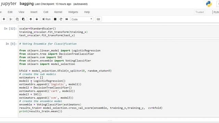The image size is (219, 123).
Task: Open the Kernel menu
Action: point(58,12)
